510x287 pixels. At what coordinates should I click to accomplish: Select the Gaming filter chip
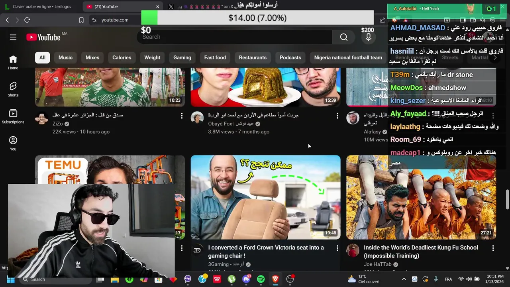tap(182, 57)
